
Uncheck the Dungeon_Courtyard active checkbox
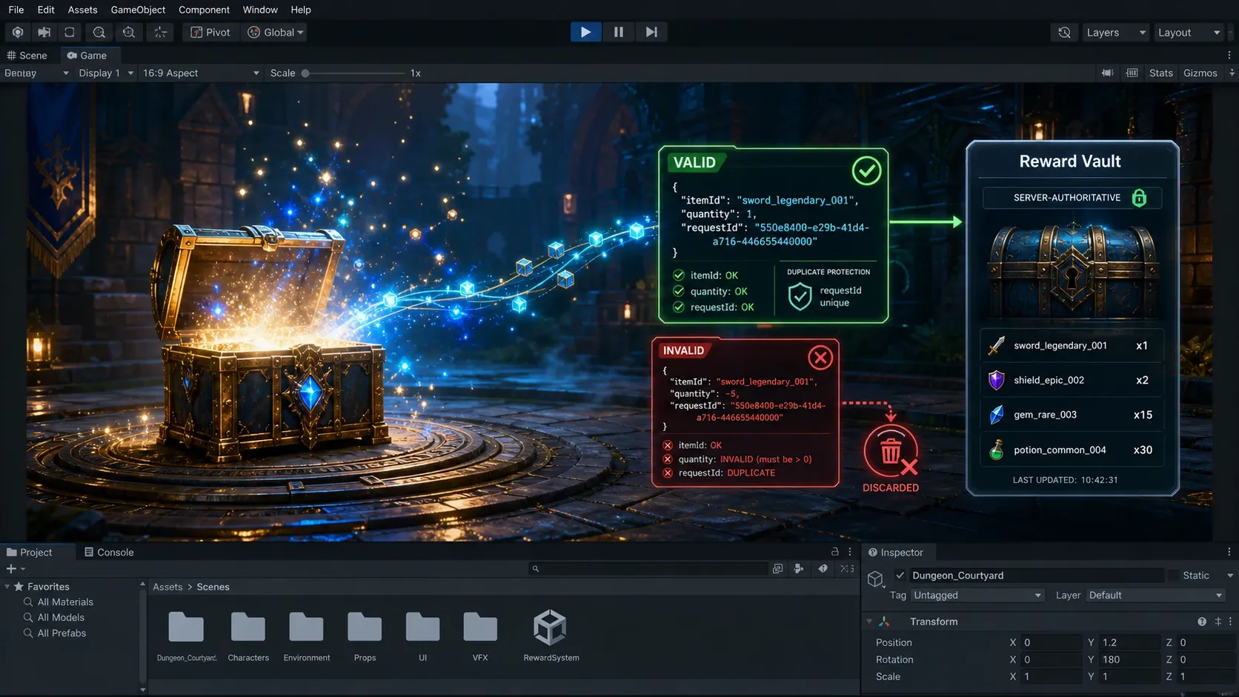pos(900,575)
